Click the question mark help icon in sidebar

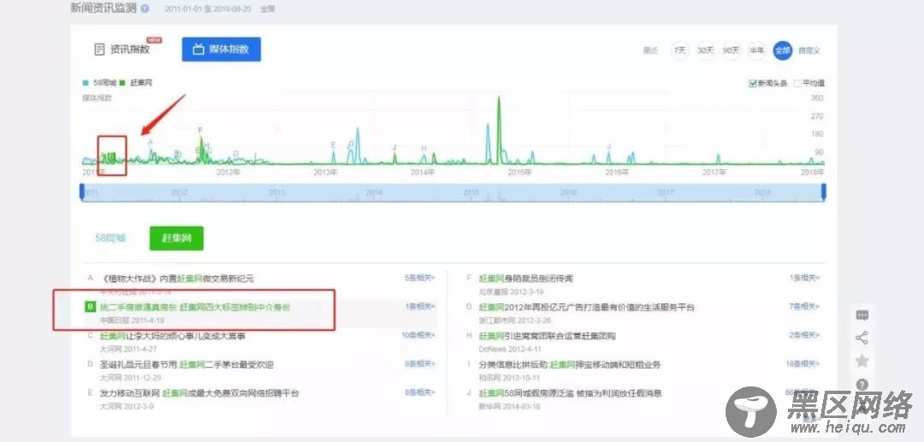(862, 385)
